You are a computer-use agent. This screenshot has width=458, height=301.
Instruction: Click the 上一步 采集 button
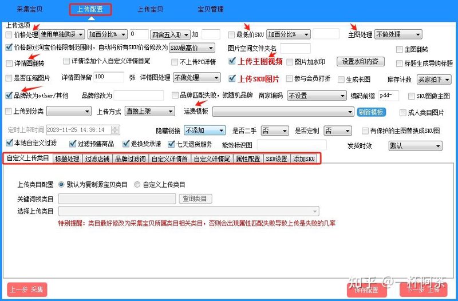coord(26,290)
